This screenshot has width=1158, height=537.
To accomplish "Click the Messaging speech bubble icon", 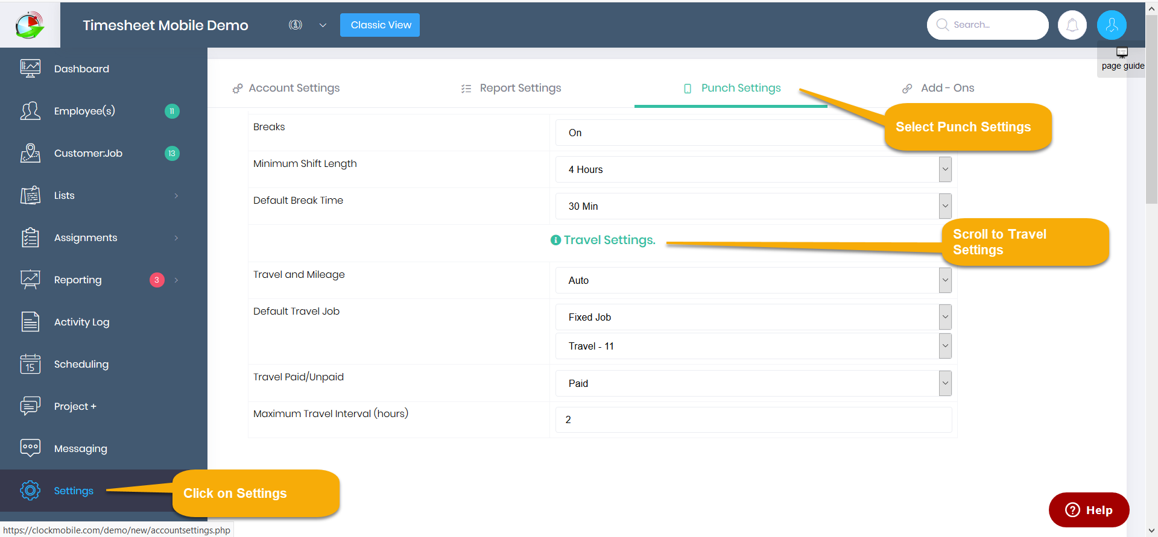I will point(30,448).
